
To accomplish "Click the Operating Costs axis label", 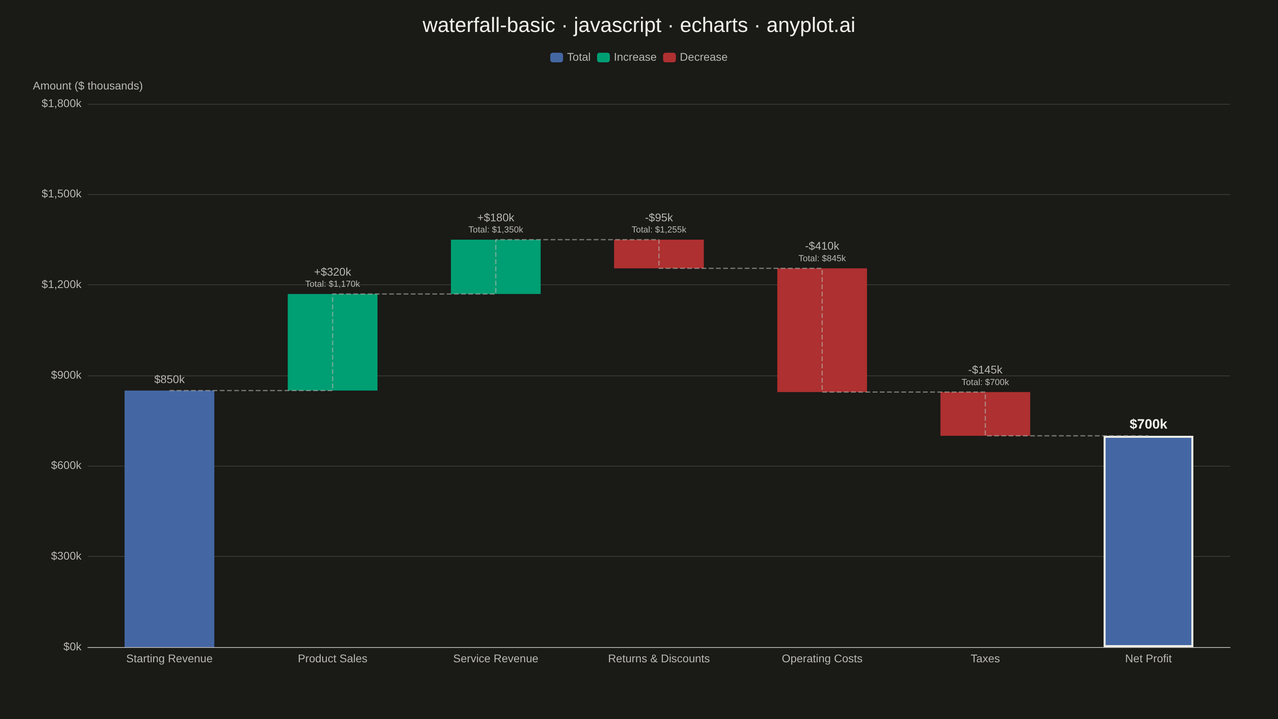I will [822, 659].
